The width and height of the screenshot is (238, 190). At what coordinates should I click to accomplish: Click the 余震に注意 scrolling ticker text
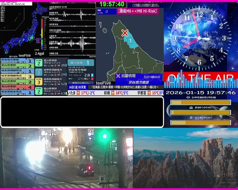pyautogui.click(x=125, y=87)
